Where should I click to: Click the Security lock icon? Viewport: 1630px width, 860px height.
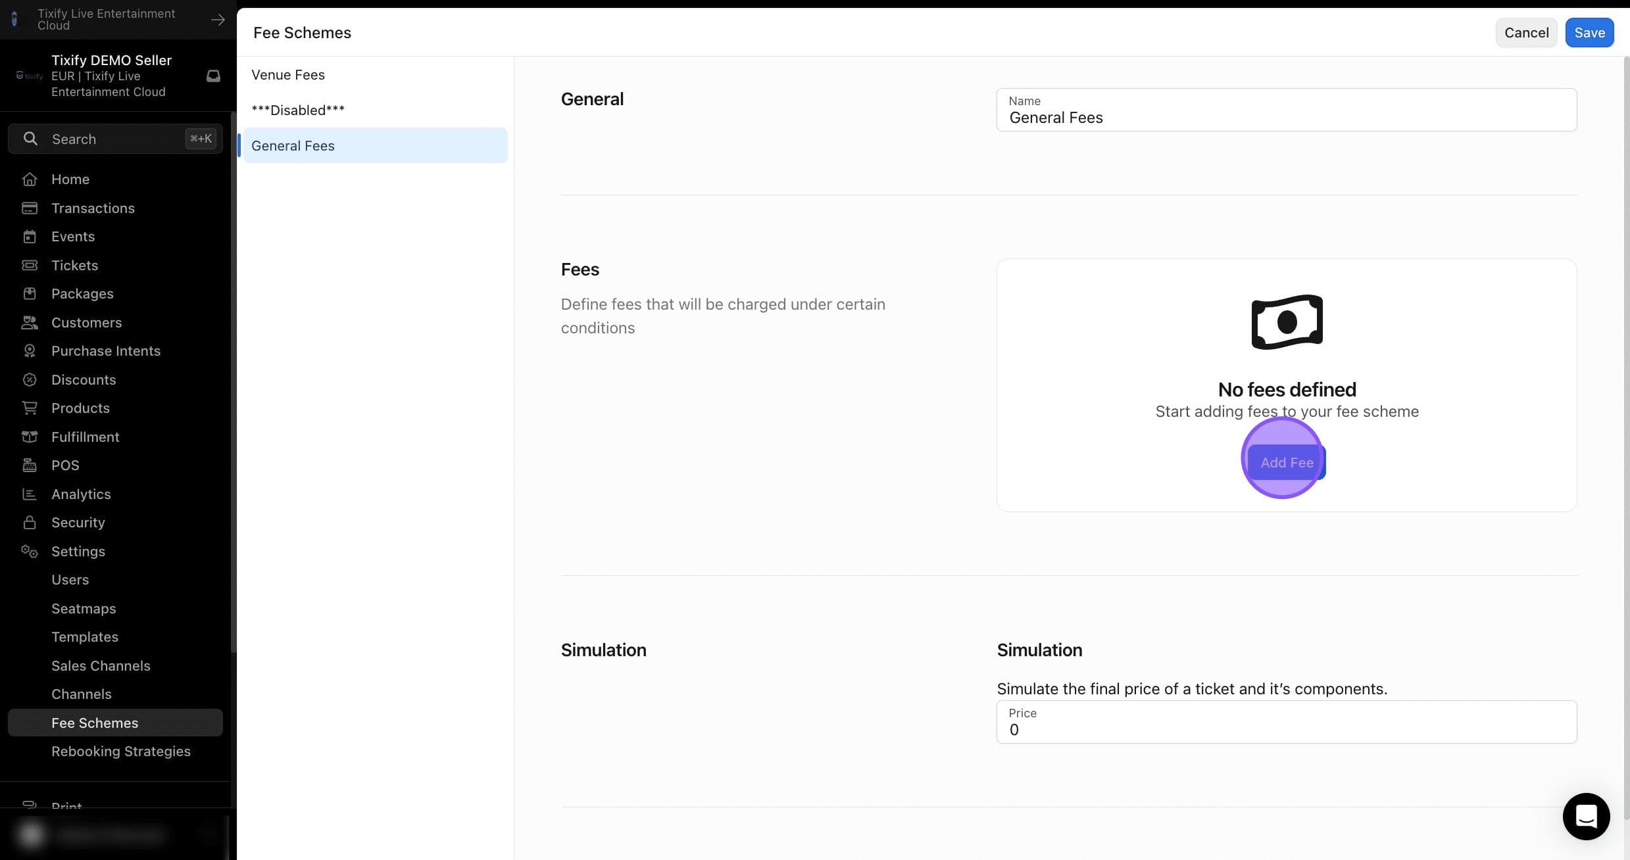30,523
